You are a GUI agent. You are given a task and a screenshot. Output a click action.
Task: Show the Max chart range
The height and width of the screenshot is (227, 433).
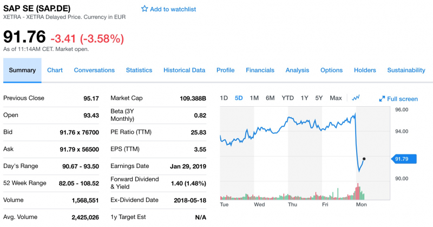tap(336, 98)
